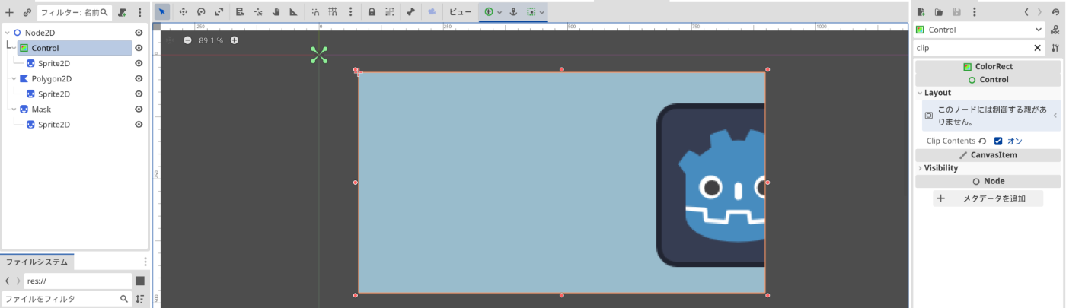Lock the selected node with padlock icon
Image resolution: width=1066 pixels, height=308 pixels.
point(372,12)
